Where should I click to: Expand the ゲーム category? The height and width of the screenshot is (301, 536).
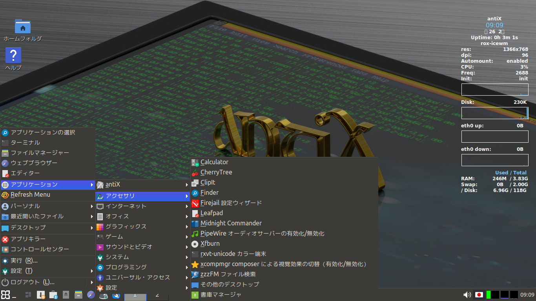143,237
